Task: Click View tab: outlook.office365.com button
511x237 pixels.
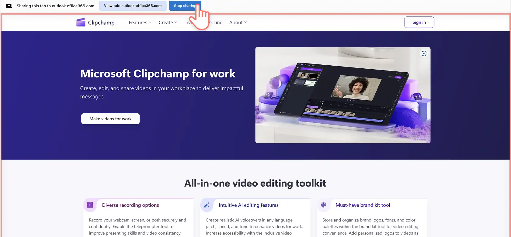Action: 133,6
